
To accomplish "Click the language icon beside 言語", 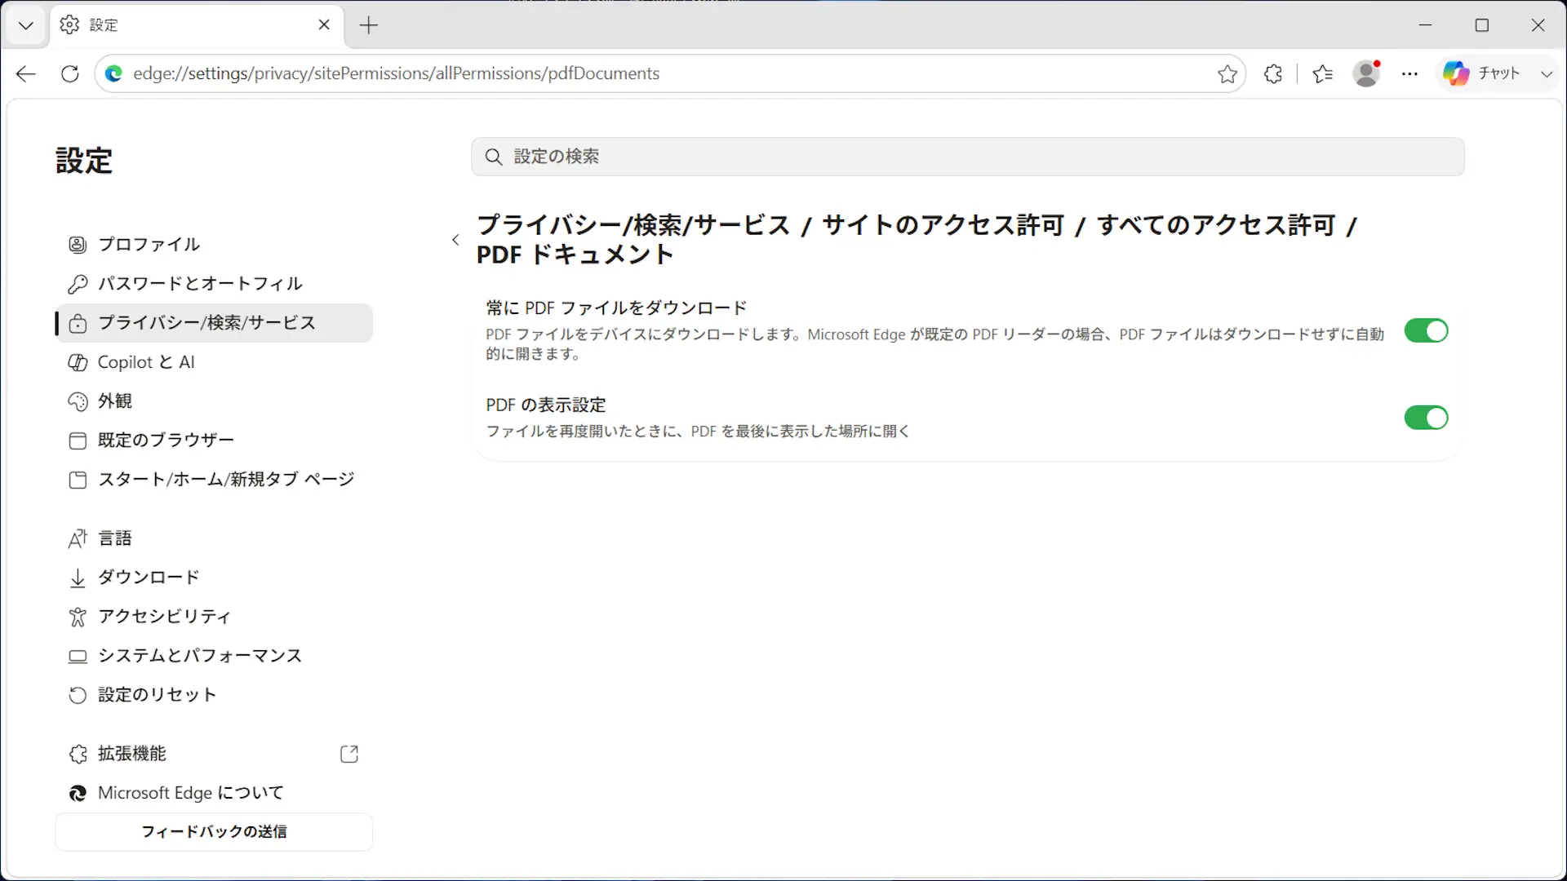I will [78, 538].
